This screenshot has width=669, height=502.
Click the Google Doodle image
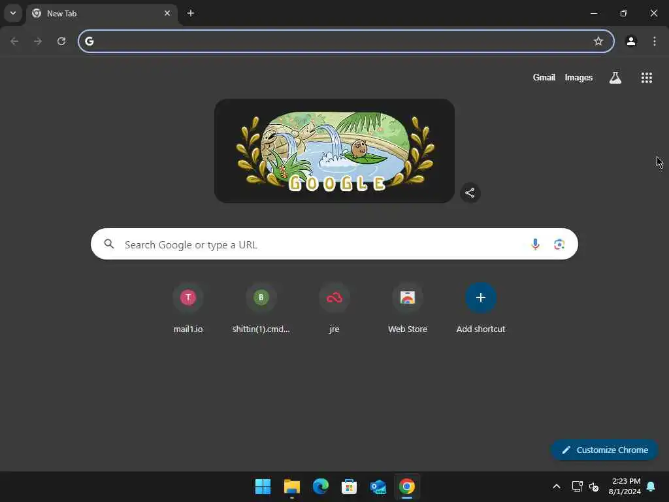334,151
